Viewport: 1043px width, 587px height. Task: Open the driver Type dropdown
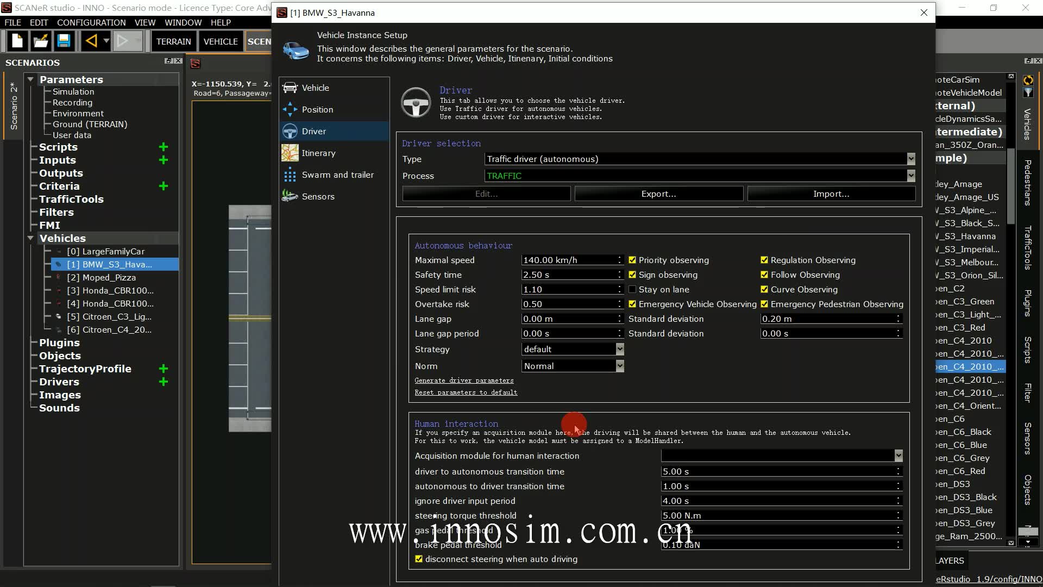(911, 159)
